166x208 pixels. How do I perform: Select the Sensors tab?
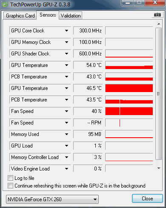pyautogui.click(x=48, y=15)
